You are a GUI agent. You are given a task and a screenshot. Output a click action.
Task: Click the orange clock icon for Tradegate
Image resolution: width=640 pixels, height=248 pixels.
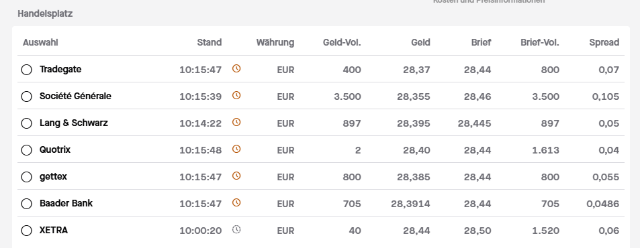tap(236, 68)
